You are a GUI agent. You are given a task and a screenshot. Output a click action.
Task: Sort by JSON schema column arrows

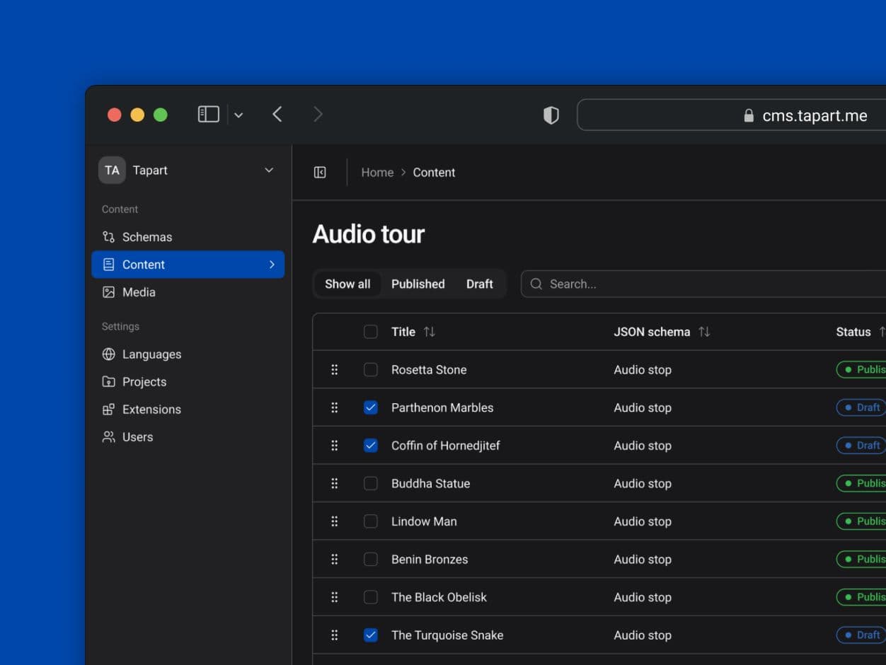click(704, 332)
